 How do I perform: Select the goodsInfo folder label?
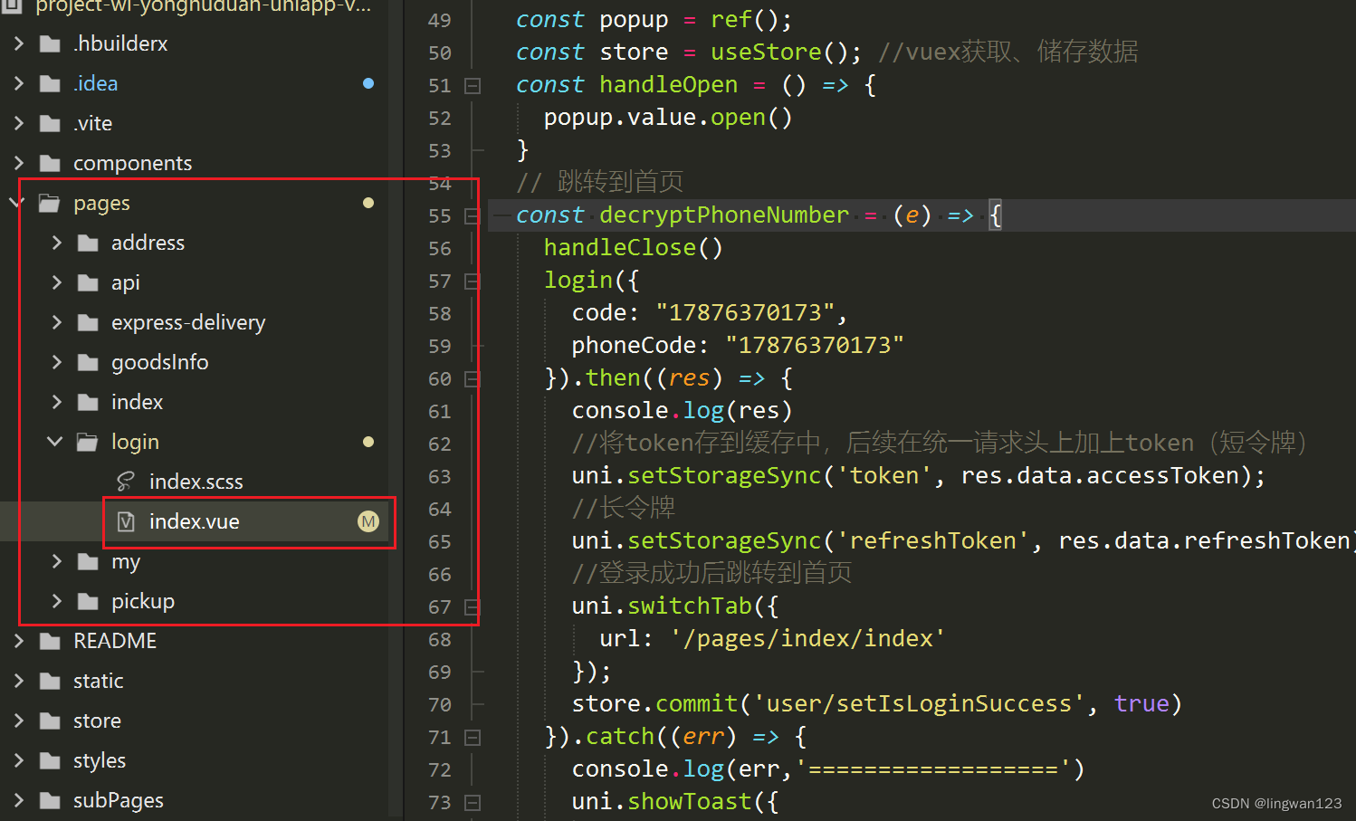[x=160, y=362]
